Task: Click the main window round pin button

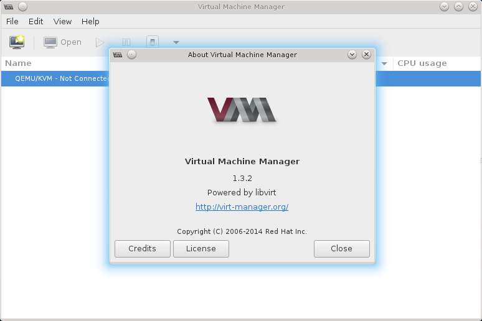Action: [x=22, y=6]
